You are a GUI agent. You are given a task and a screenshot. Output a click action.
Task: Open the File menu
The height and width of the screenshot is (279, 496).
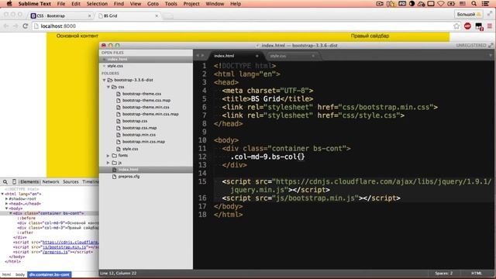click(x=61, y=4)
